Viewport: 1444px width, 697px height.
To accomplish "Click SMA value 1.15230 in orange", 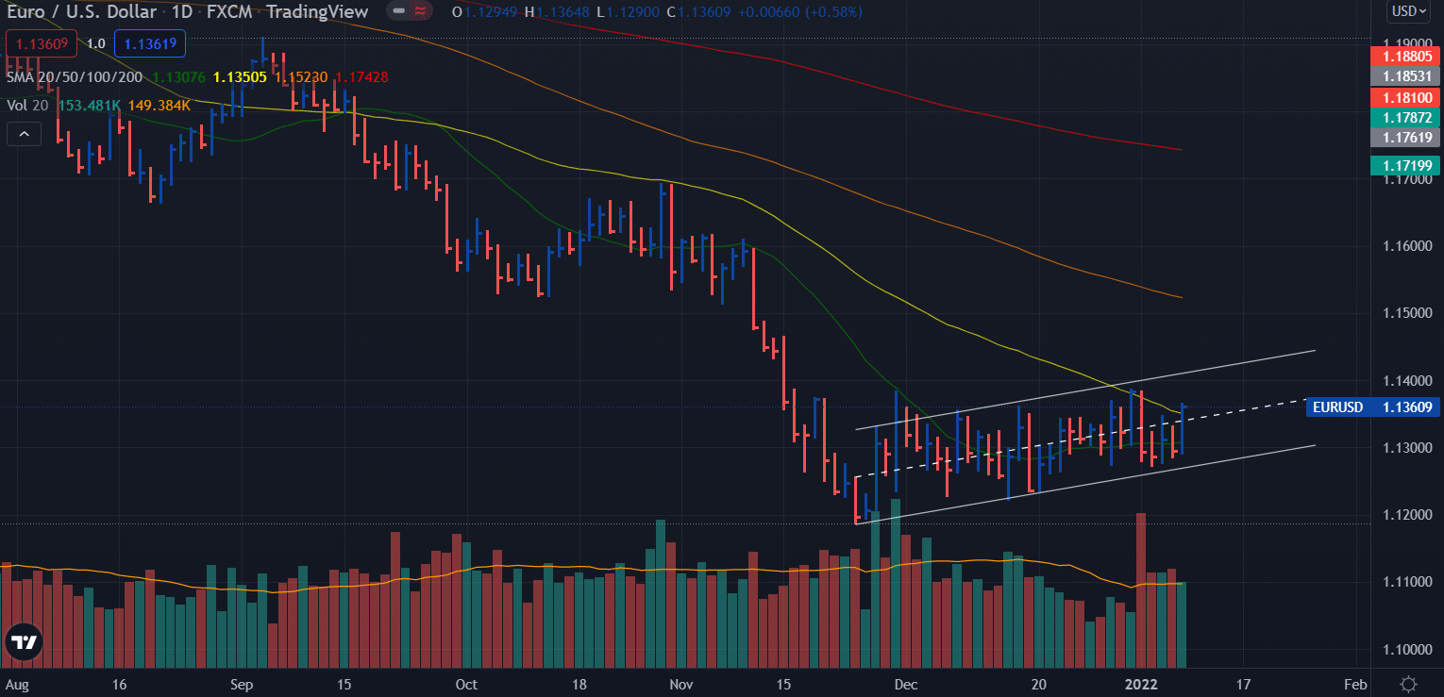I will pos(301,77).
